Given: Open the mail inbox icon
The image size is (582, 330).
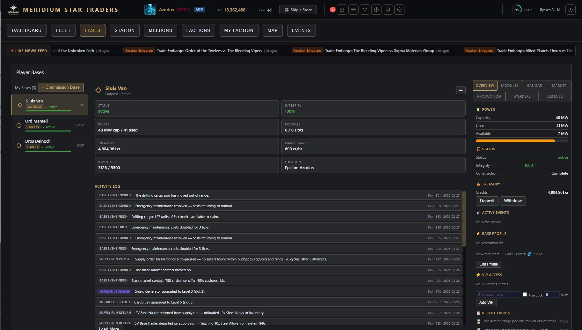Looking at the screenshot, I should point(342,10).
